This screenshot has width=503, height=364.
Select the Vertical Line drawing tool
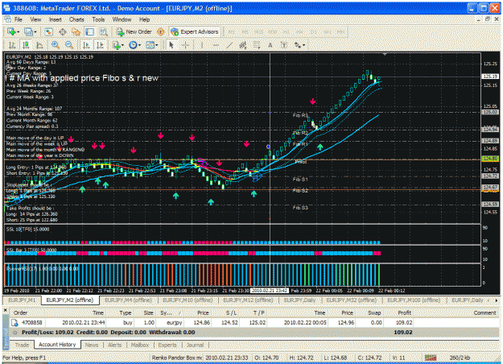(x=202, y=45)
